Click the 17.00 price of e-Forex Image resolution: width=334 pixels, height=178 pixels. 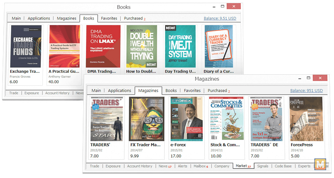click(176, 156)
